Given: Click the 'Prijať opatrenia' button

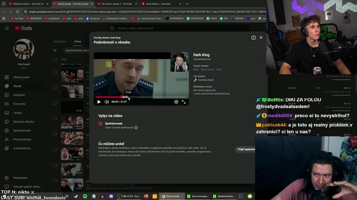Looking at the screenshot, I should (x=246, y=149).
